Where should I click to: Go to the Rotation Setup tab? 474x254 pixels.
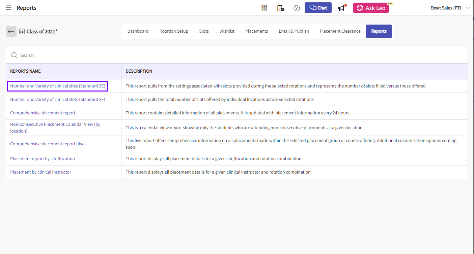[174, 31]
